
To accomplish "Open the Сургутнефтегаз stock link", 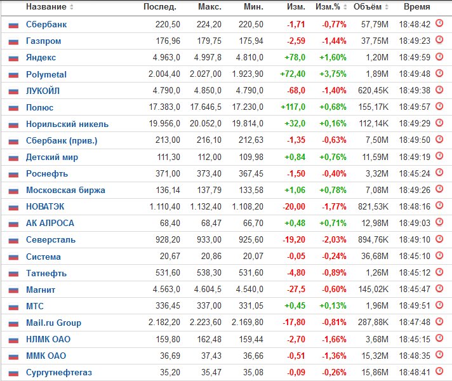I will 59,372.
